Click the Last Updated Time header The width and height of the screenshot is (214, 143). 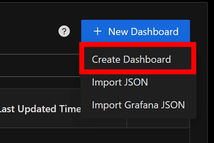(40, 109)
